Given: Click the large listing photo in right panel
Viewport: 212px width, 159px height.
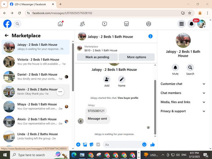Looking at the screenshot, I should [x=183, y=40].
